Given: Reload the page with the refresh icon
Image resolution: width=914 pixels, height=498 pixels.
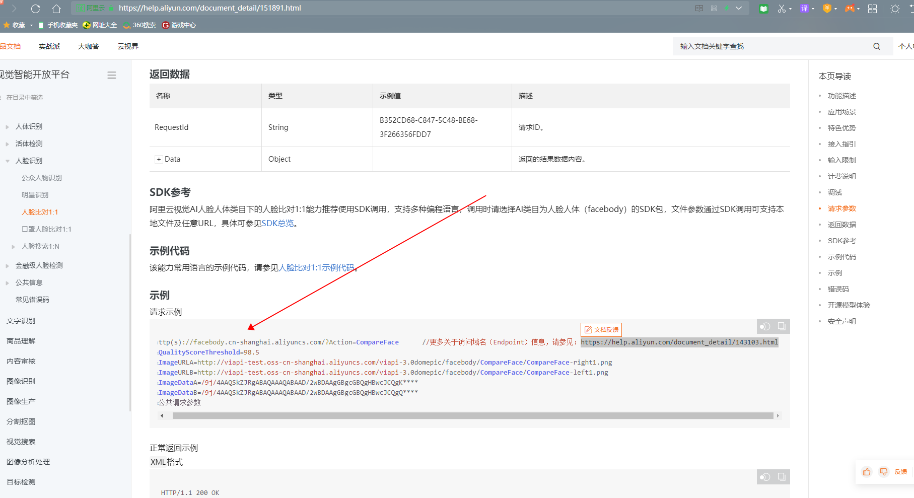Looking at the screenshot, I should coord(35,9).
